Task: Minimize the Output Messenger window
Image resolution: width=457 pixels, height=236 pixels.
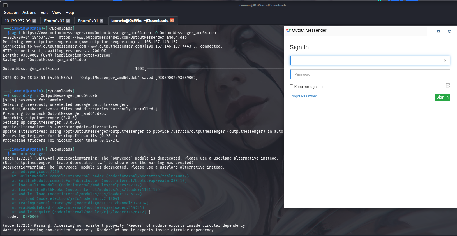Action: 430,32
